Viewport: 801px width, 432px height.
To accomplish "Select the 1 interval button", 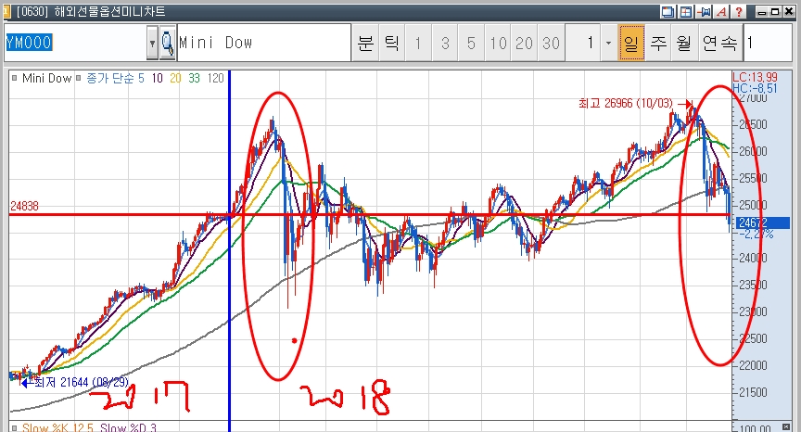I will pyautogui.click(x=418, y=43).
